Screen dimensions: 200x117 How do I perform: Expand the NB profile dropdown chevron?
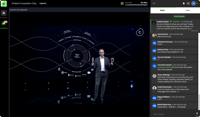197,4
